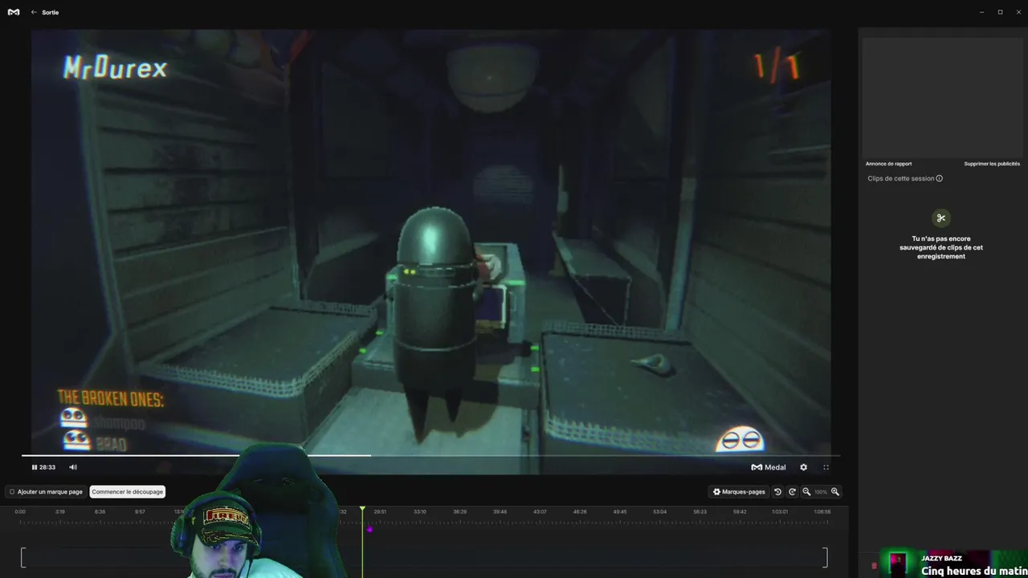Click Supprimer les publicités link
1028x578 pixels.
coord(992,164)
